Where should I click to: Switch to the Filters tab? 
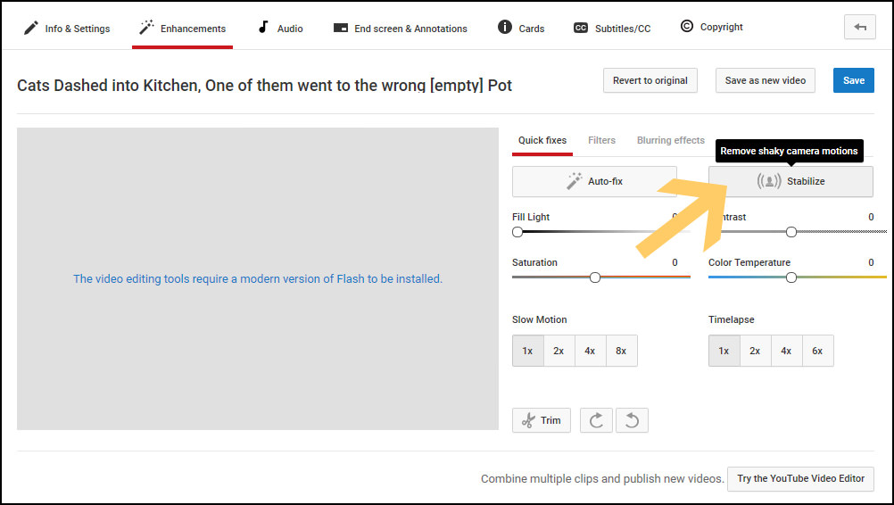point(601,140)
